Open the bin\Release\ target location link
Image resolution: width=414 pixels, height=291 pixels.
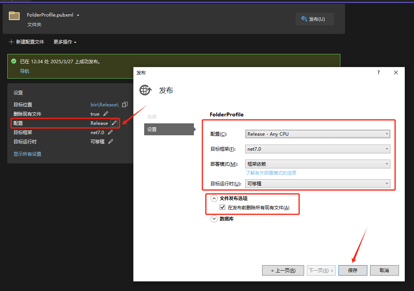point(104,105)
